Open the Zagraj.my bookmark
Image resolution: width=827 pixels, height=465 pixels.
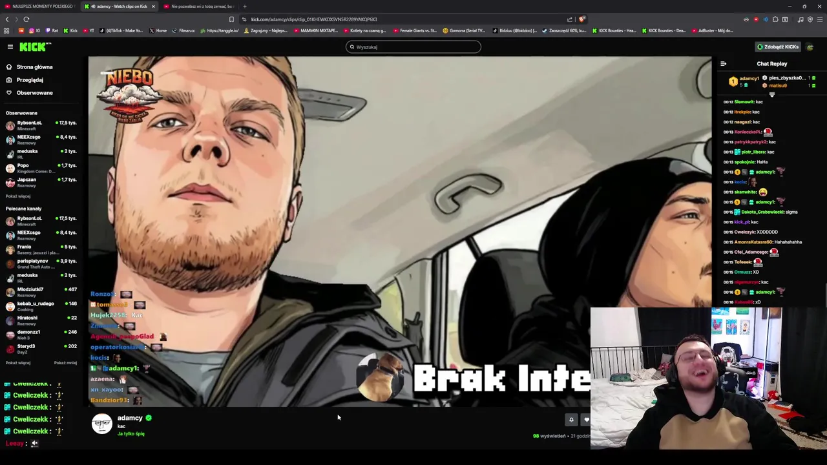tap(266, 30)
